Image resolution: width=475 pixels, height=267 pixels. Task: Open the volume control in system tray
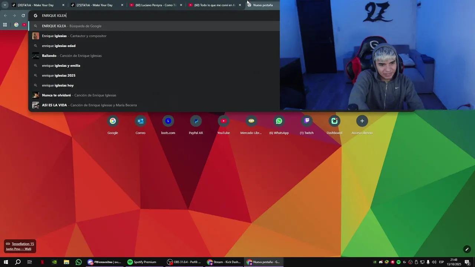(434, 262)
